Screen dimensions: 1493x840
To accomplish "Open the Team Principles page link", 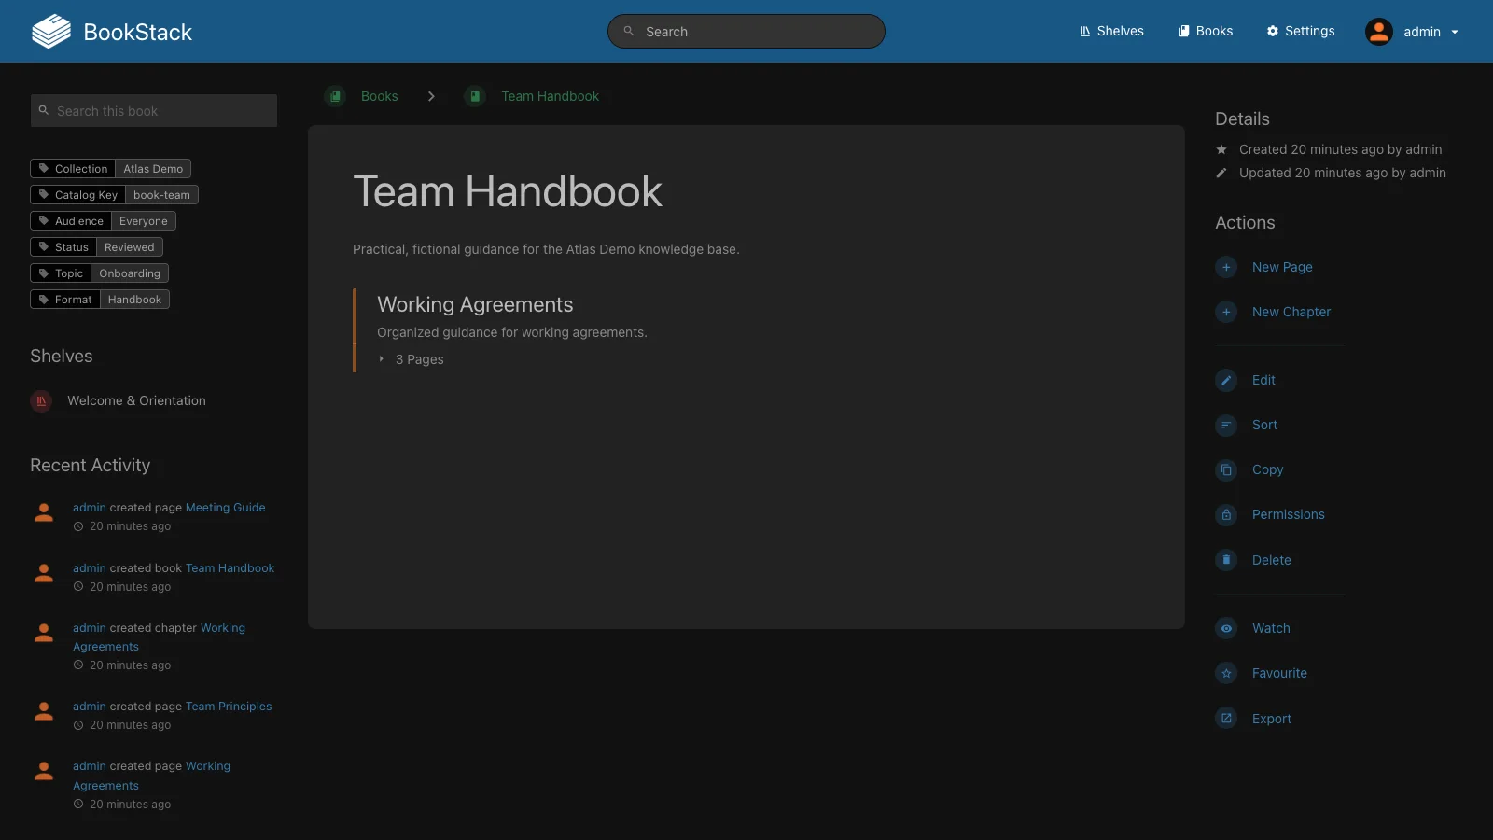I will pos(229,707).
